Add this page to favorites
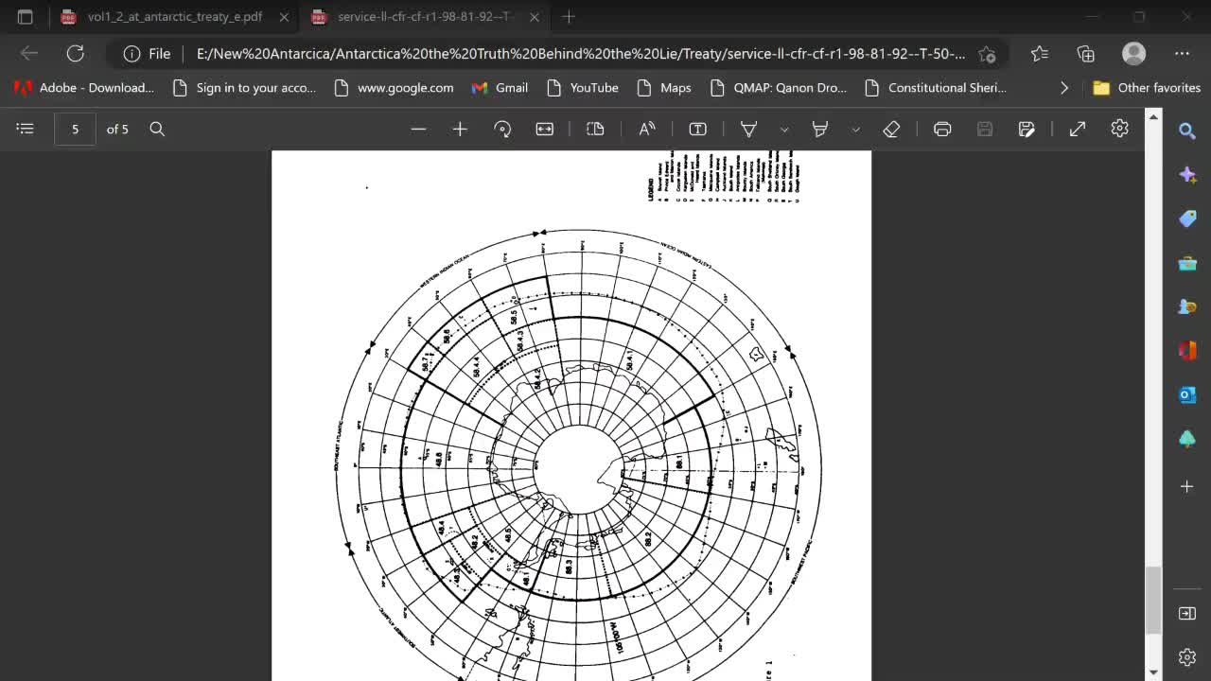 point(987,54)
